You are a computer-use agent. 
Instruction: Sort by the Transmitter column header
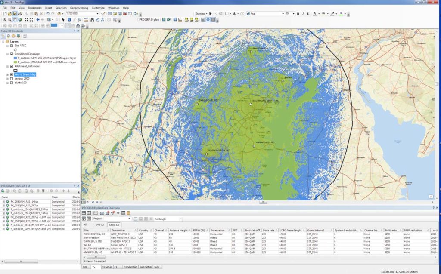click(124, 231)
